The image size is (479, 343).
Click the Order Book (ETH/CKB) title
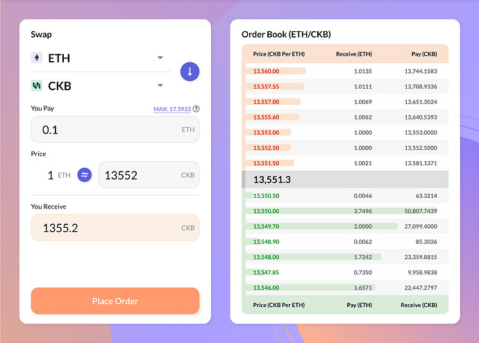click(286, 34)
